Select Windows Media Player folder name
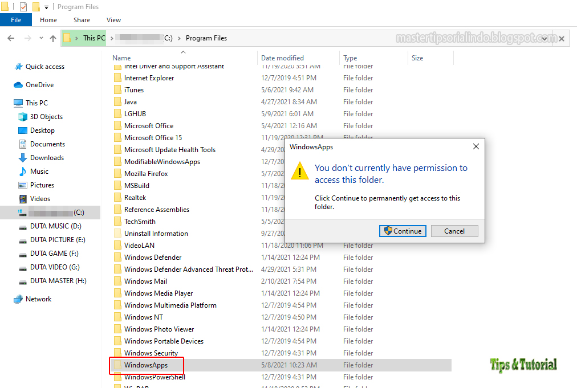Screen dimensions: 577x388 [159, 293]
